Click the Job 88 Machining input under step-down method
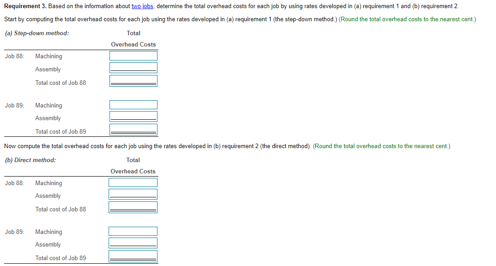This screenshot has height=266, width=496. [x=133, y=56]
